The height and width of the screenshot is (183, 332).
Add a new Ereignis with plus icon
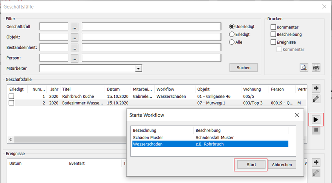click(x=316, y=162)
